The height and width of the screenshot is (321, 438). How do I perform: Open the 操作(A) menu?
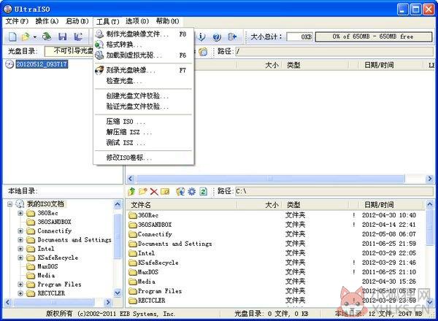pos(47,21)
